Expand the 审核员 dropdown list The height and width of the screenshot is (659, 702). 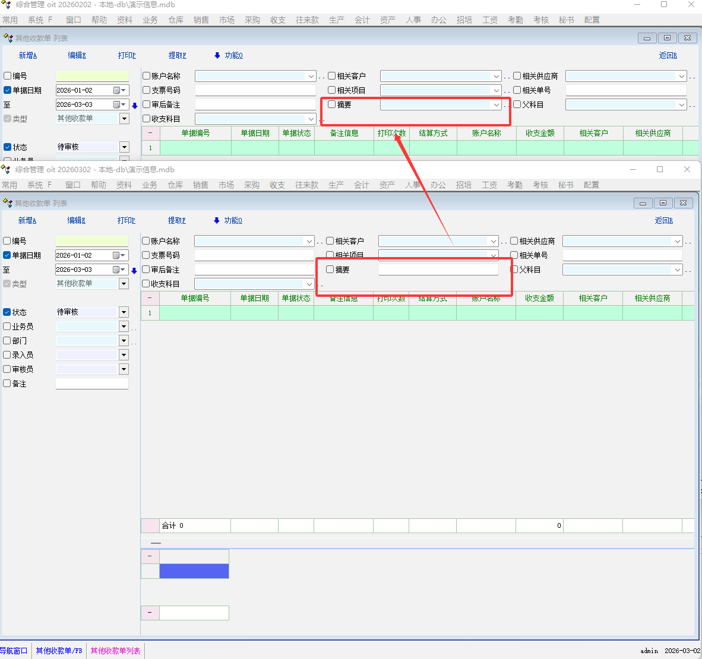[124, 369]
